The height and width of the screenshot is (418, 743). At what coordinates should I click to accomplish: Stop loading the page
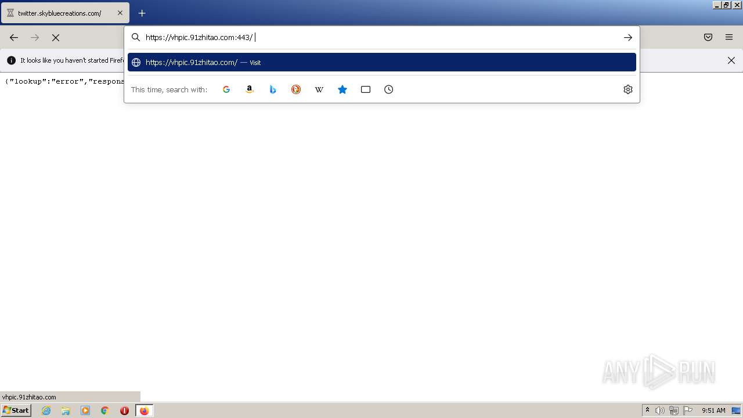56,37
